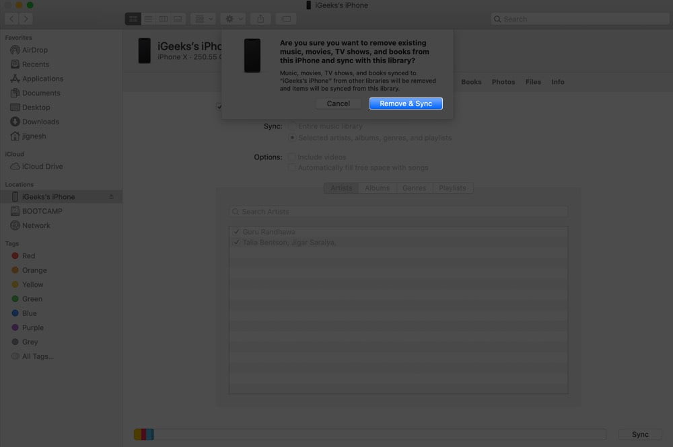Enable the Include videos checkbox

point(291,157)
